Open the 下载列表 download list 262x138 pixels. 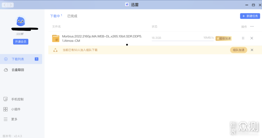[x=21, y=59]
